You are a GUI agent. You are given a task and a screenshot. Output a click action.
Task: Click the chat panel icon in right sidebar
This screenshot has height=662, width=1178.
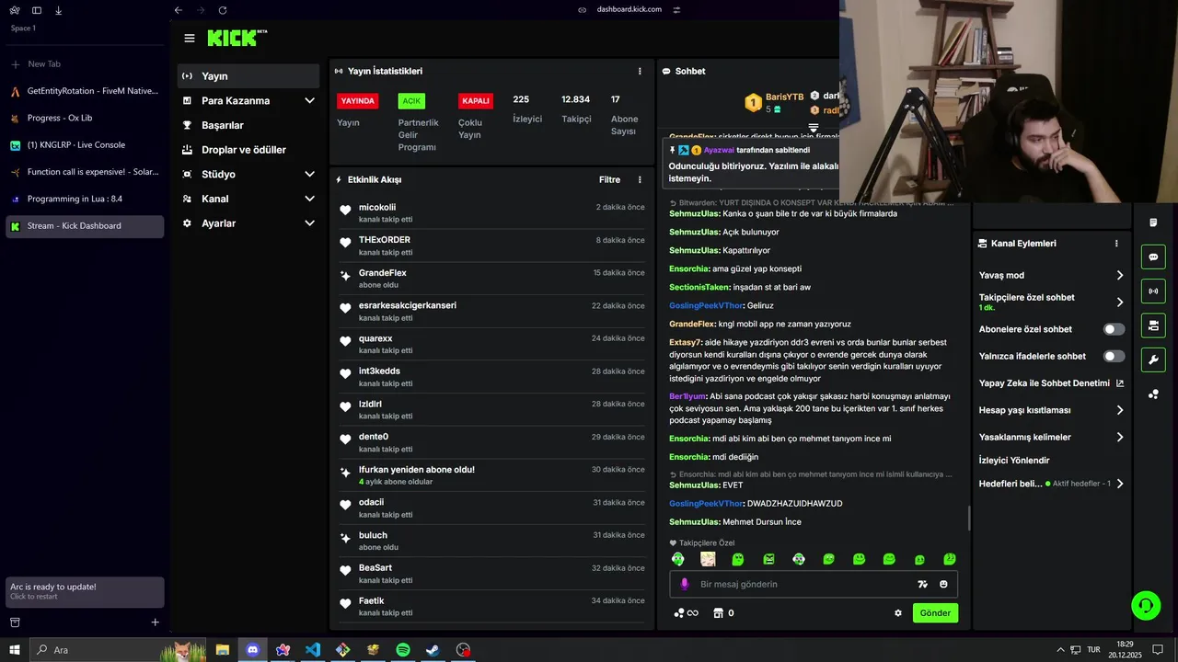[x=1153, y=257]
